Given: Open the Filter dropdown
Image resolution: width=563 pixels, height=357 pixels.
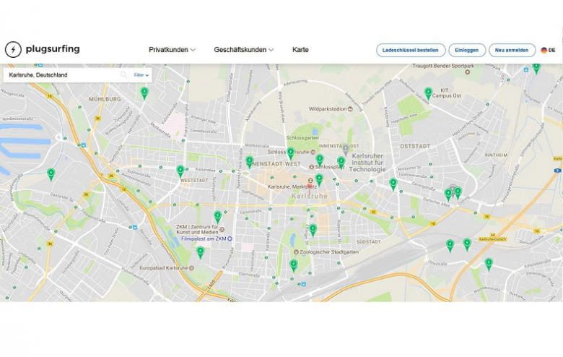Looking at the screenshot, I should coord(141,74).
